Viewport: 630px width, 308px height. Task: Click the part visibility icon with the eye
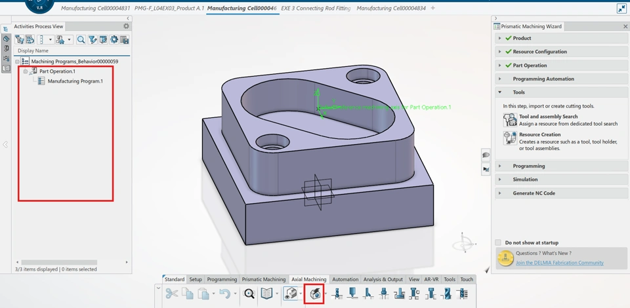290,294
